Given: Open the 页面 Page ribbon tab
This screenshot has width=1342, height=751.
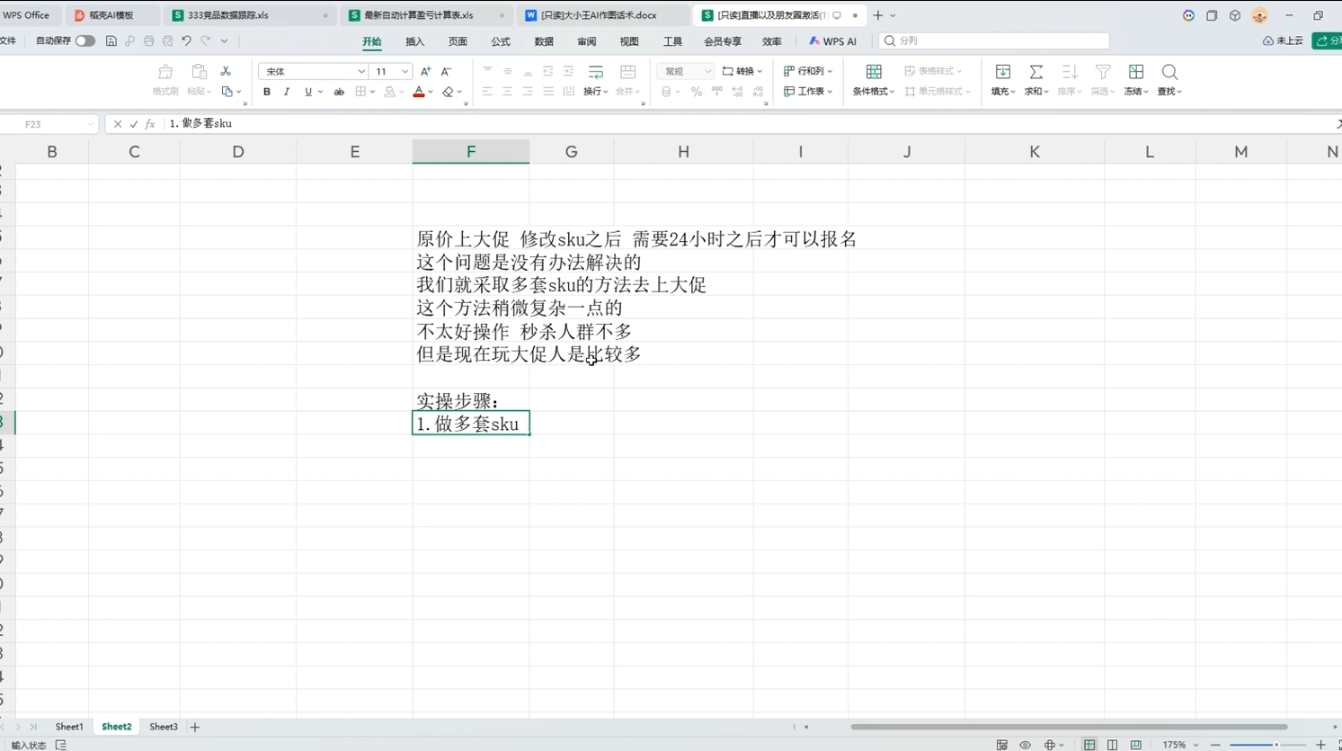Looking at the screenshot, I should [x=458, y=41].
